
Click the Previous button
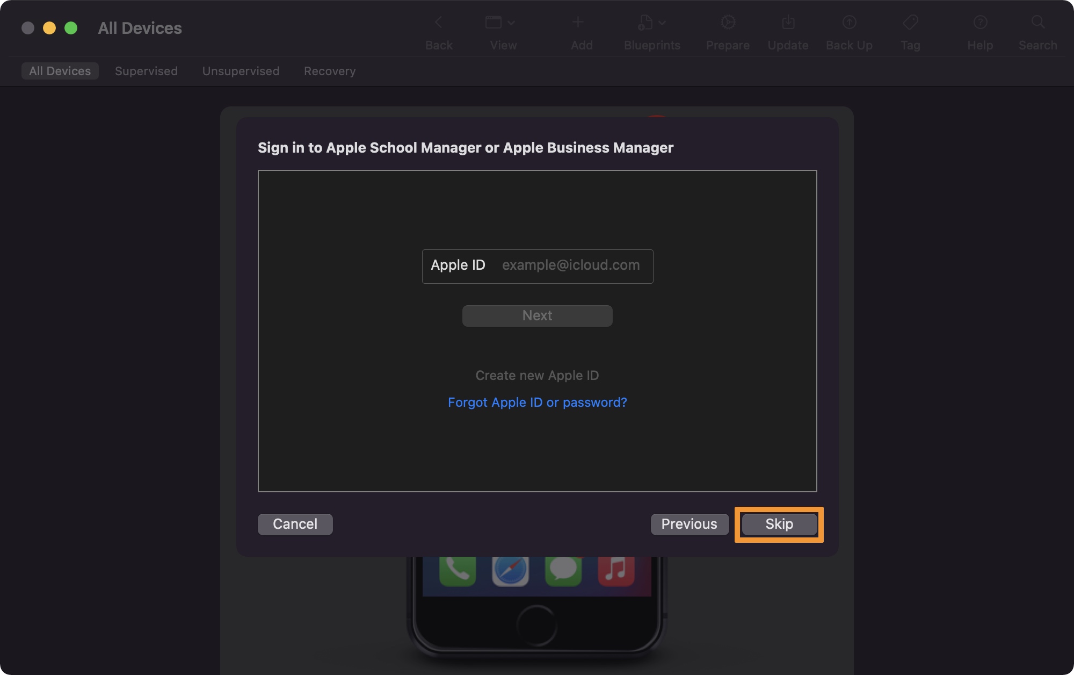click(689, 524)
